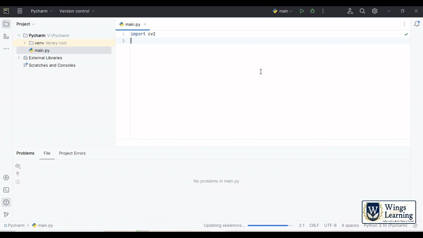Click Updating skeletons status text
Screen dimensions: 423x238
click(224, 225)
